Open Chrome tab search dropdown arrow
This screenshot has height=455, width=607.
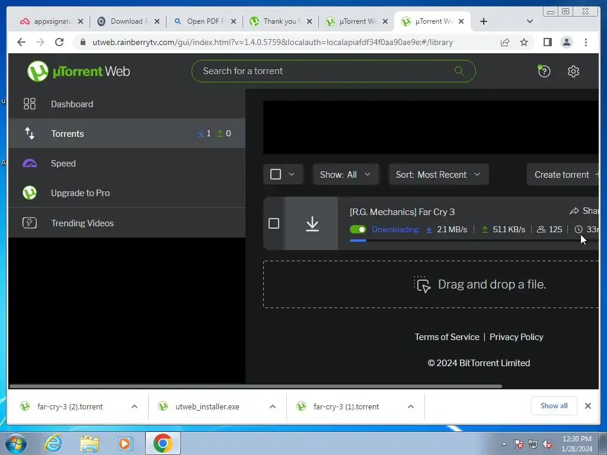click(x=530, y=21)
